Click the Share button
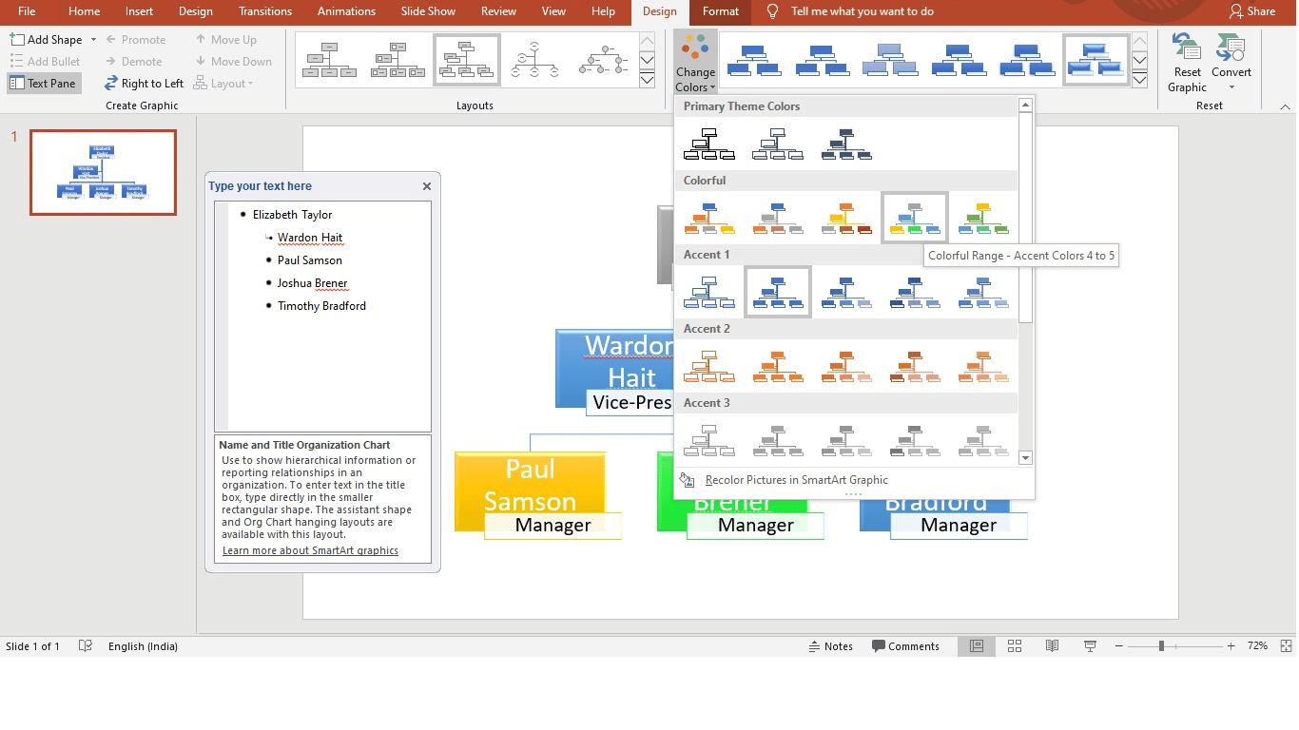1299x730 pixels. point(1251,11)
